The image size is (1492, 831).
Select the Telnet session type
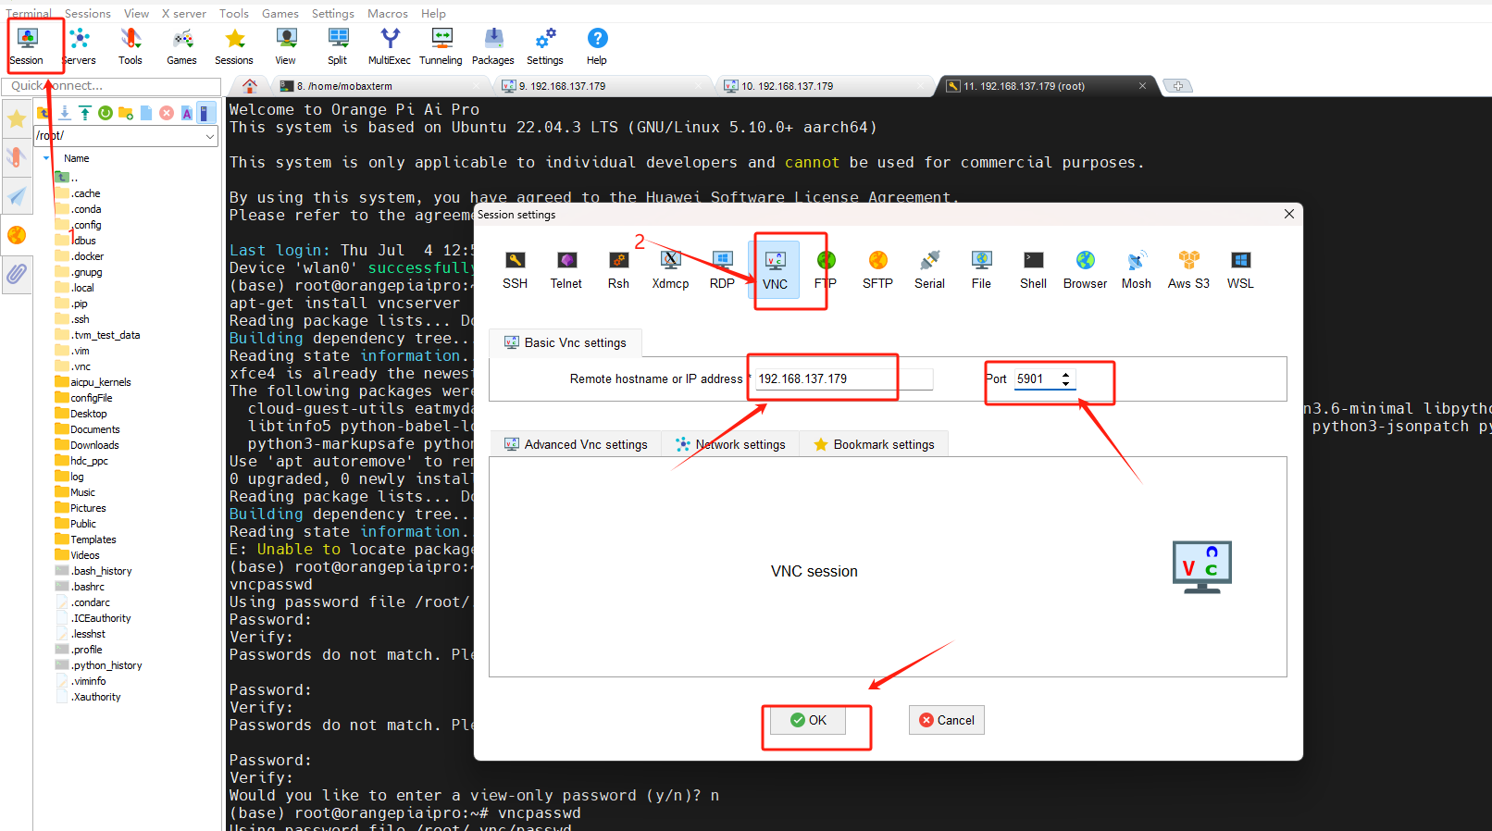pyautogui.click(x=566, y=269)
